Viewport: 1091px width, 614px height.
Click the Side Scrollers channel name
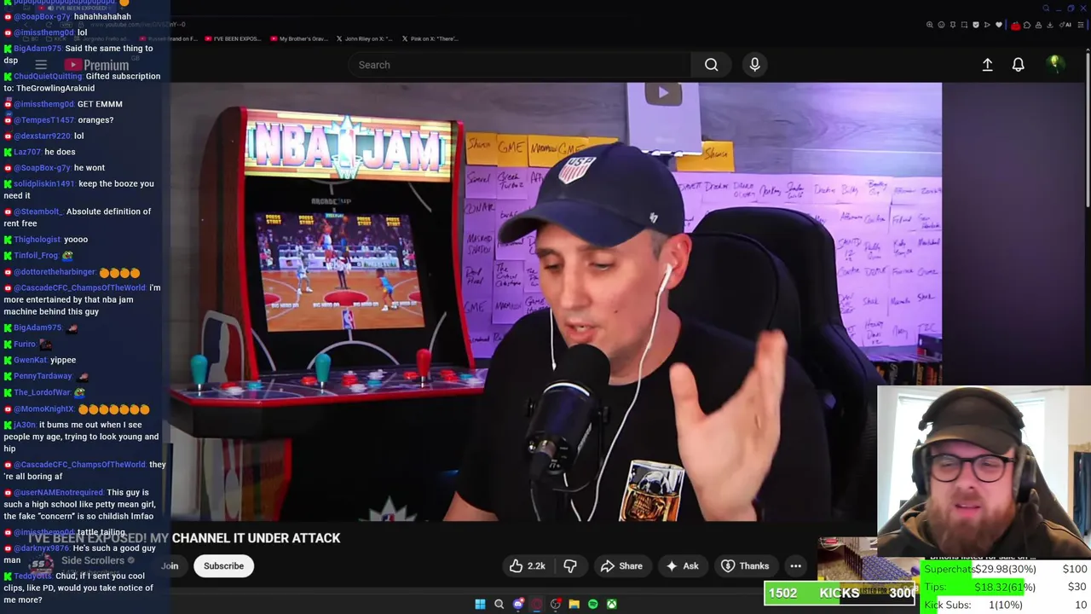pyautogui.click(x=93, y=560)
